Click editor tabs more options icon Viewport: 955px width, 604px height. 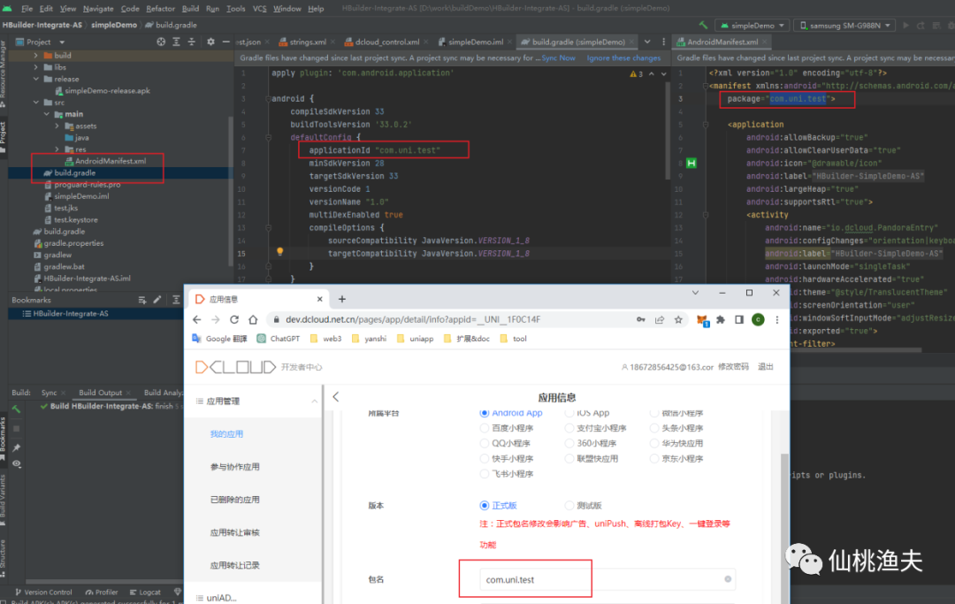[664, 42]
